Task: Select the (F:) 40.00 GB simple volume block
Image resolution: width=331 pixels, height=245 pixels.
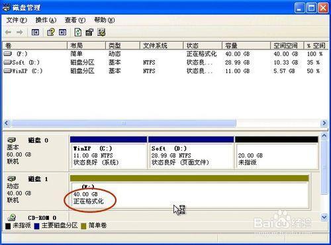Action: pos(189,192)
